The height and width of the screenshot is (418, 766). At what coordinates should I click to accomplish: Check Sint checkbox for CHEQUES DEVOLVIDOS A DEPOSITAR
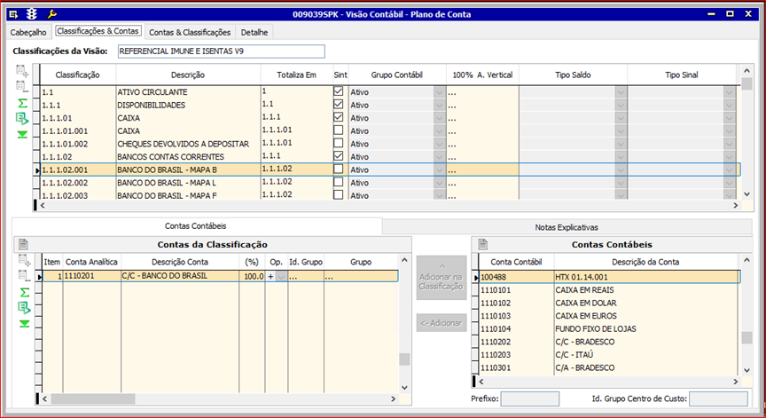tap(338, 143)
